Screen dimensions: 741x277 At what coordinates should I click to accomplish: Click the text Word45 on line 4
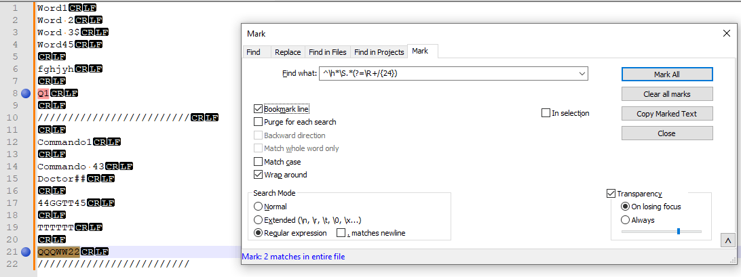click(x=56, y=45)
